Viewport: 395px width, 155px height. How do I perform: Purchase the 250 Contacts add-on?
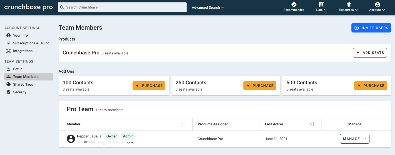coord(260,86)
